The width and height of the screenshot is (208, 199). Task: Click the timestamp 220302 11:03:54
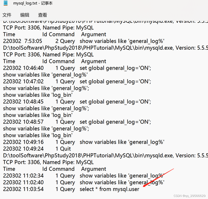[23, 189]
